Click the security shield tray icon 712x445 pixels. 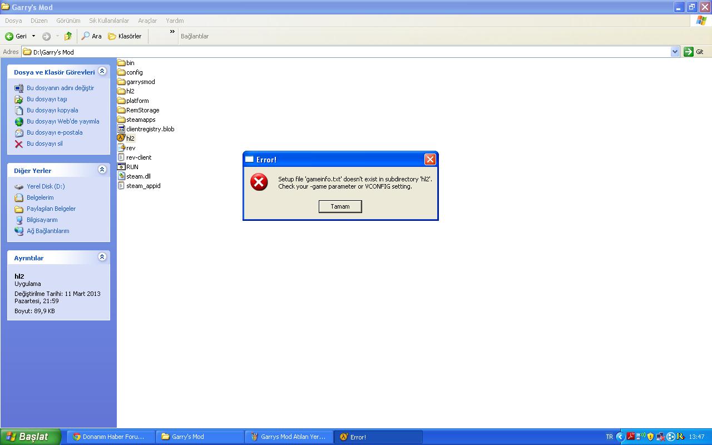tap(650, 437)
